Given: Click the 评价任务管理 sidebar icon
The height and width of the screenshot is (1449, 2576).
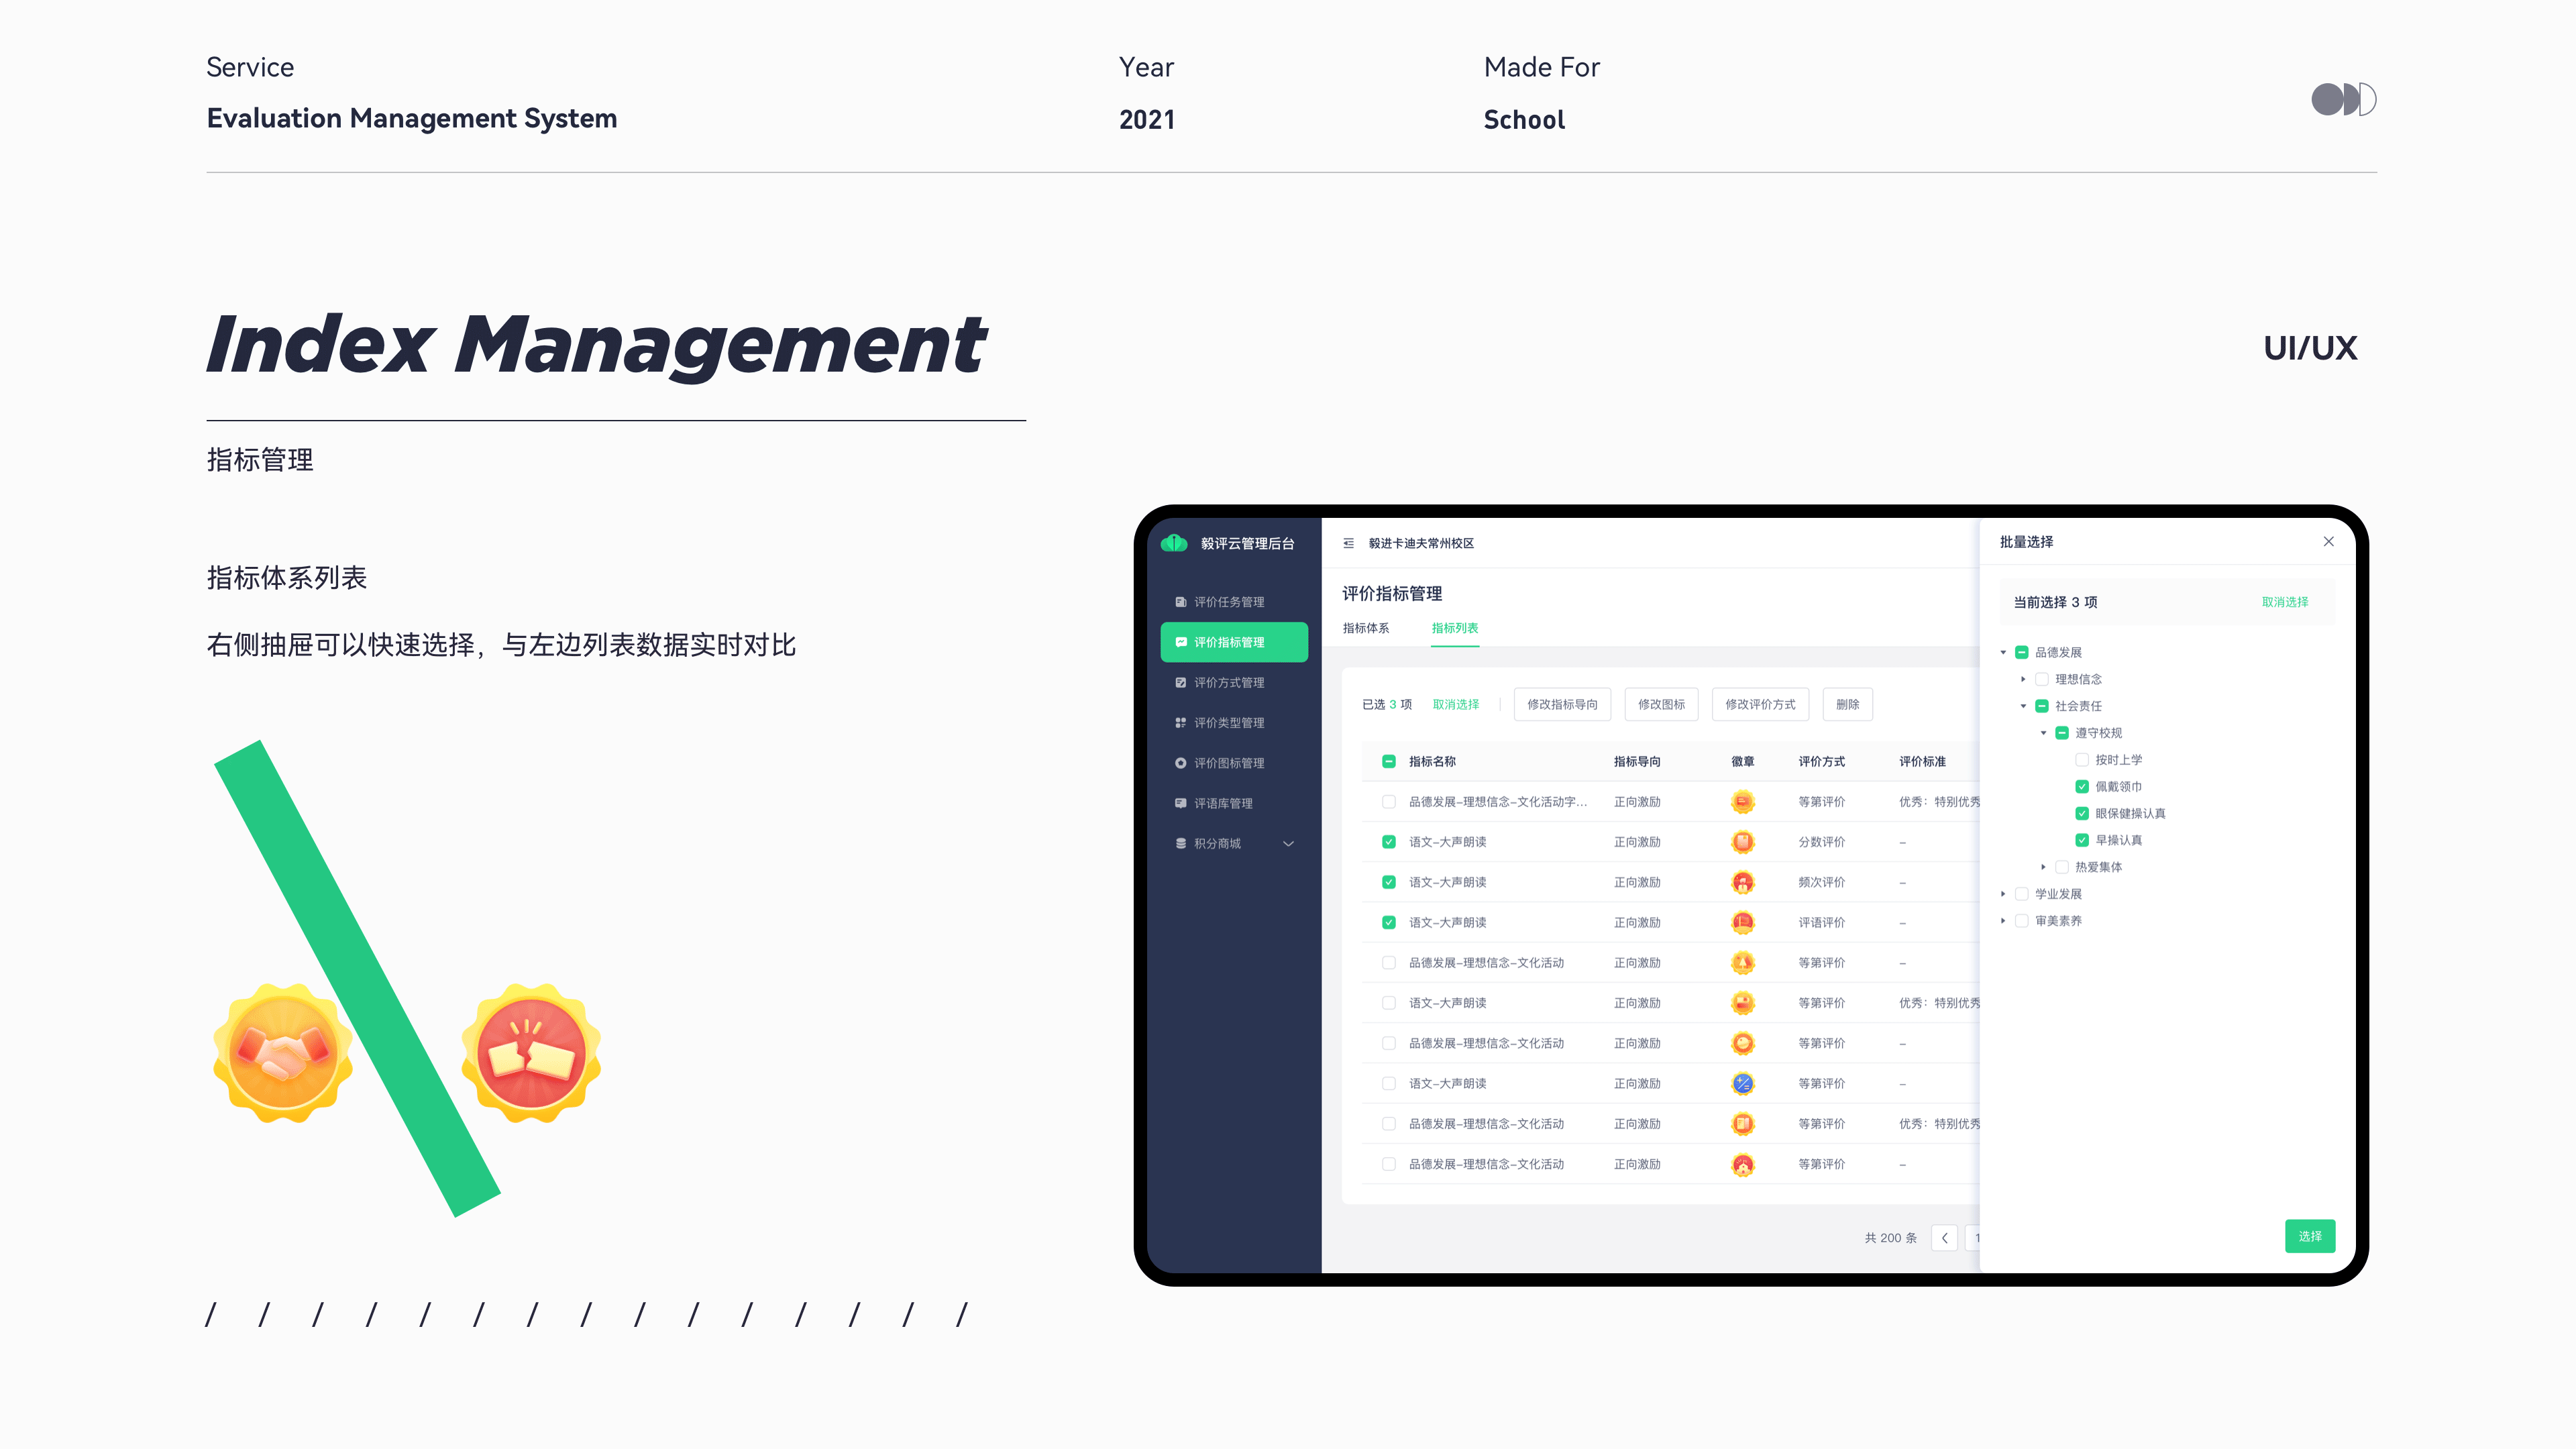Looking at the screenshot, I should (x=1180, y=602).
